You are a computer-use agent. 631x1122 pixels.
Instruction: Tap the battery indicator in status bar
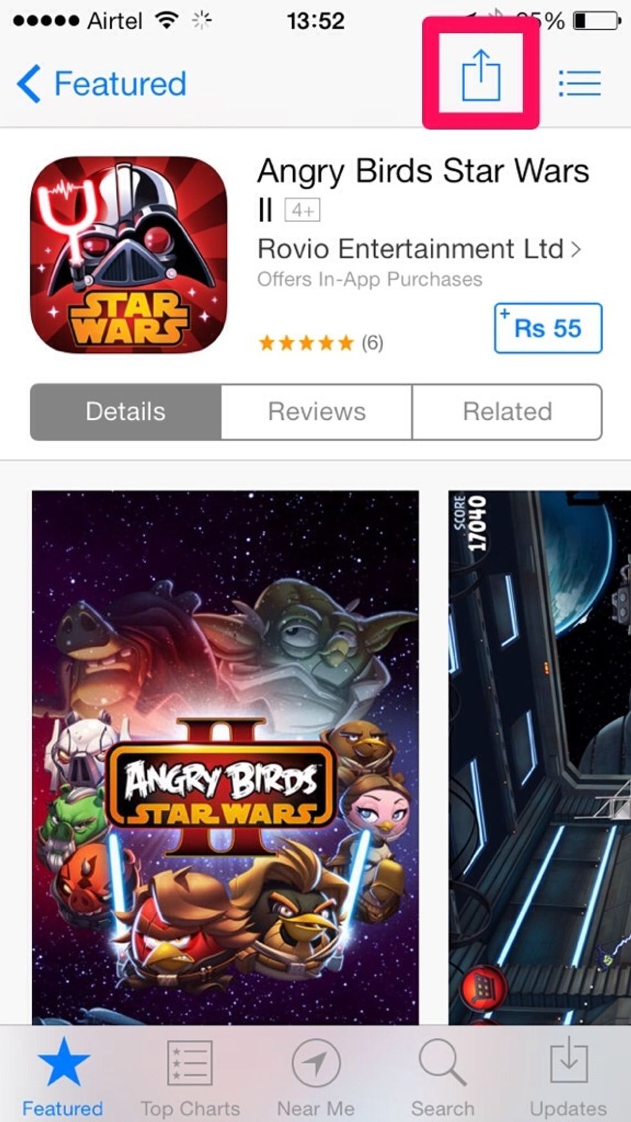tap(597, 21)
